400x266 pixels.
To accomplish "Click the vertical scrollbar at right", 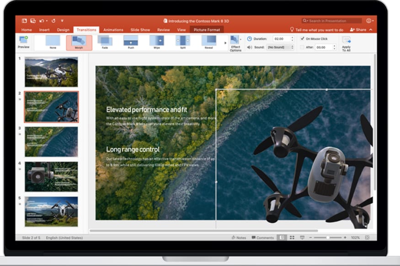I will coord(375,122).
